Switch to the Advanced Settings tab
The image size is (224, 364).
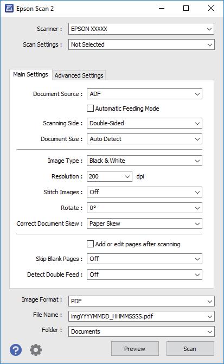point(79,75)
